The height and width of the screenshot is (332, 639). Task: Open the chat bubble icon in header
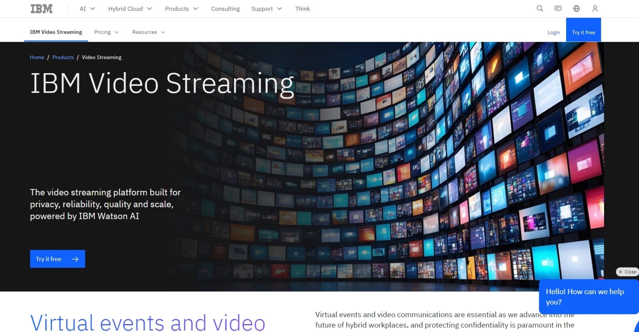558,8
